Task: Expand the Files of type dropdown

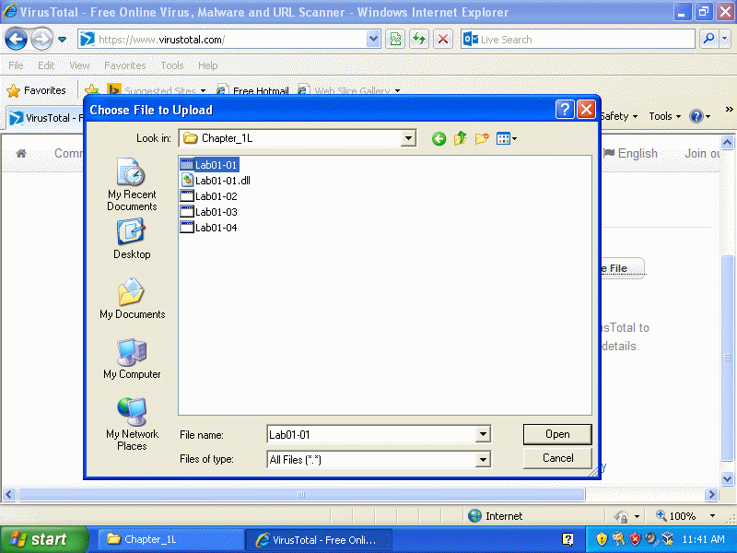Action: 483,459
